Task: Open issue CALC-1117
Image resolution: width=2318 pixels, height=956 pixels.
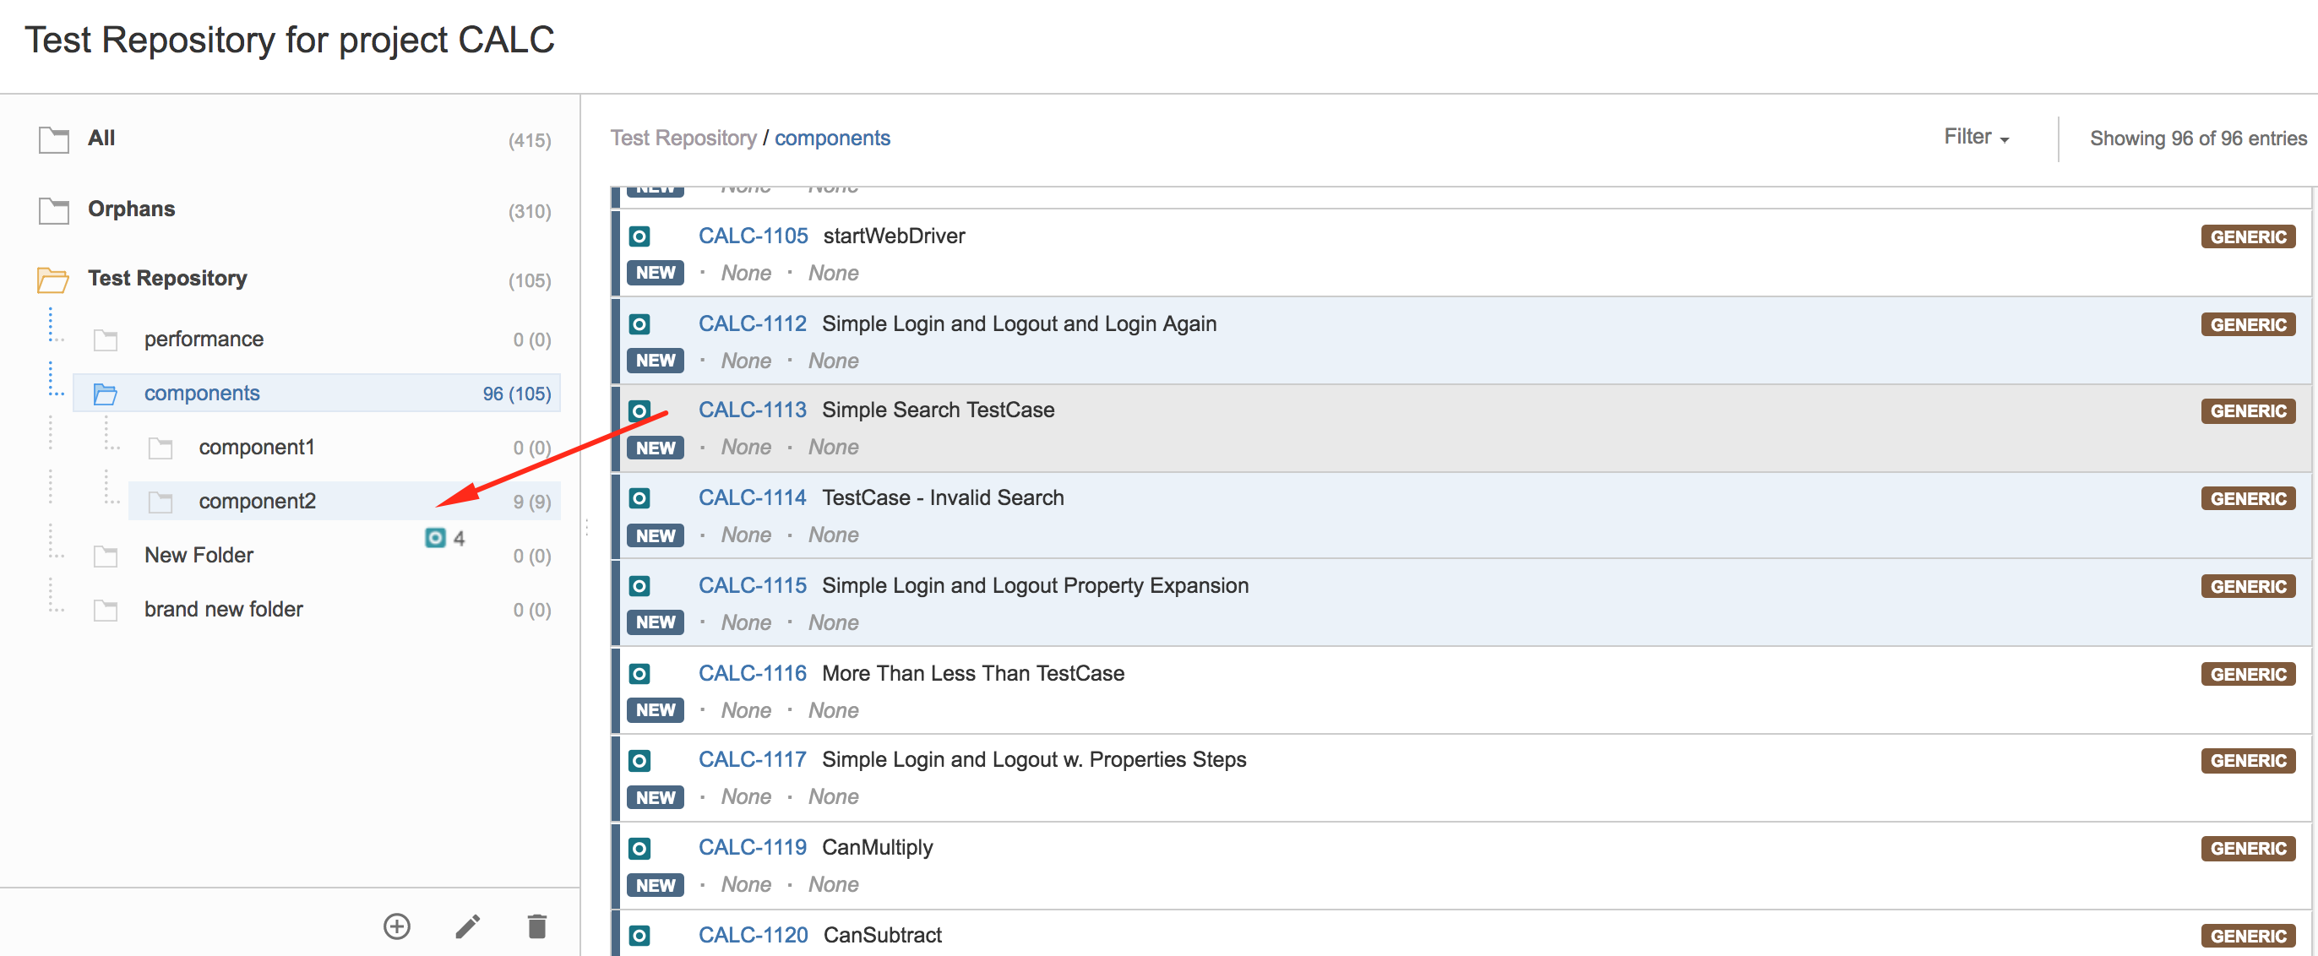Action: (753, 760)
